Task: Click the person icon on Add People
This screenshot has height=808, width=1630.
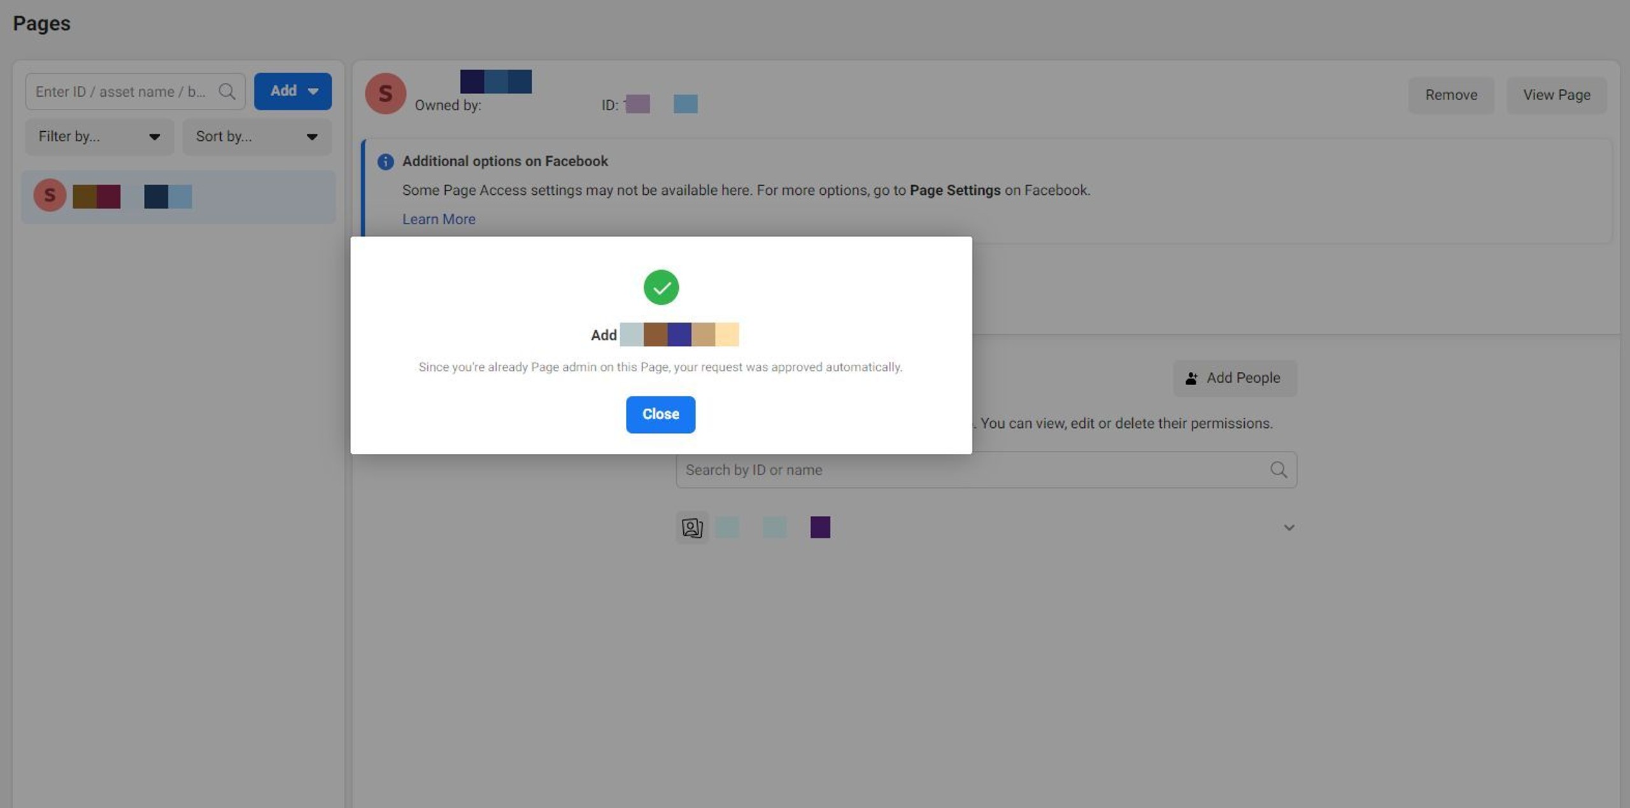Action: (1191, 378)
